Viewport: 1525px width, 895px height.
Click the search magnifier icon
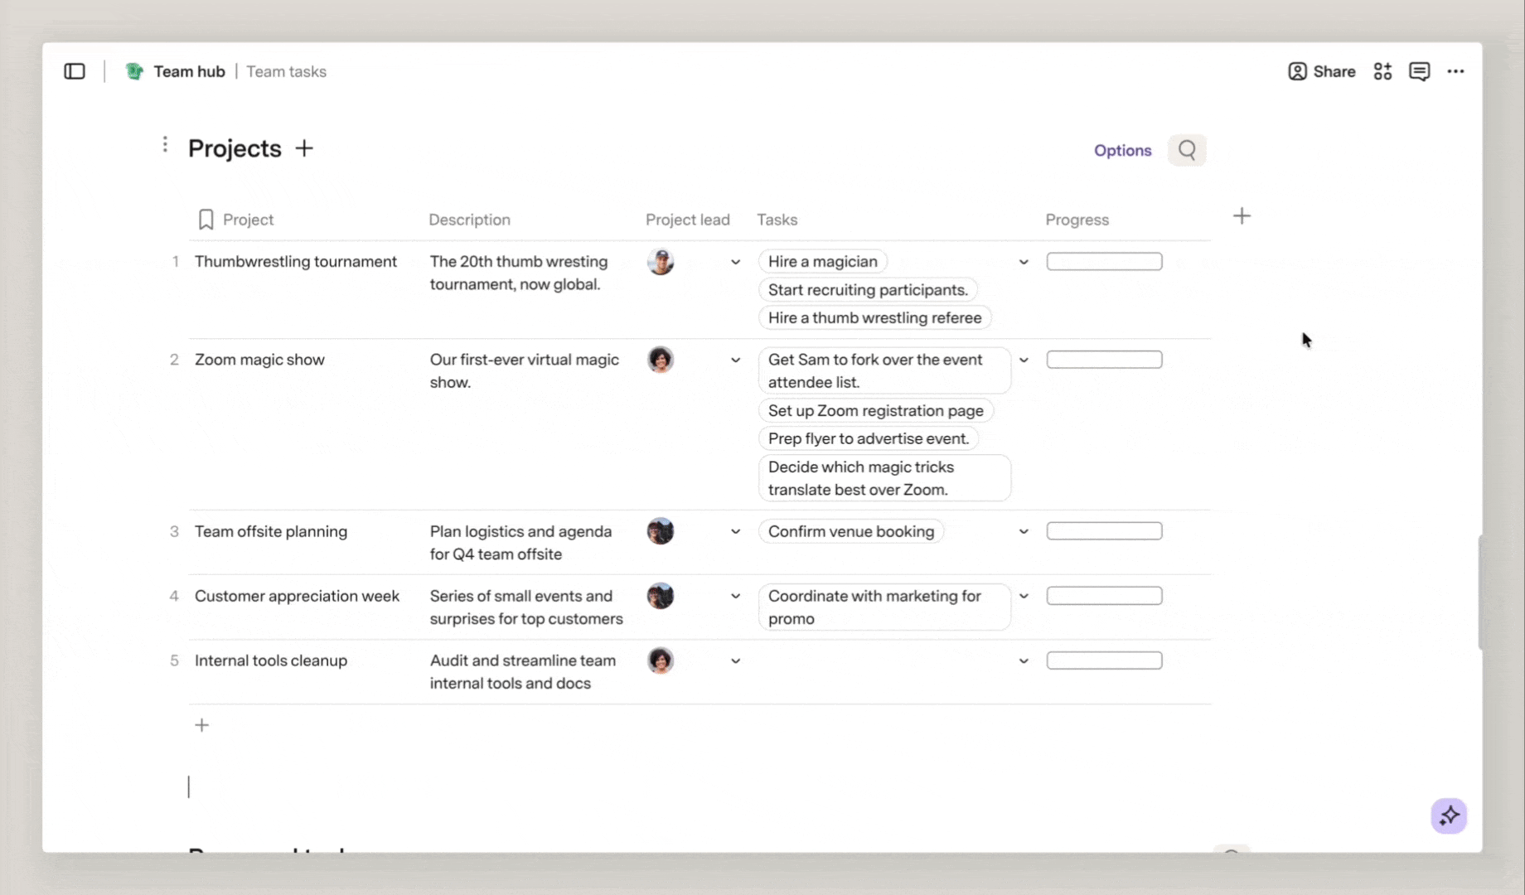pyautogui.click(x=1187, y=150)
